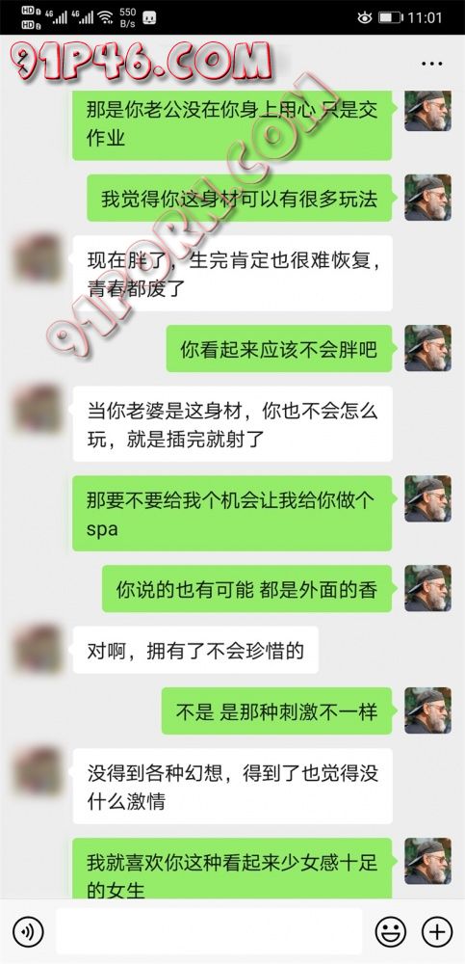This screenshot has height=964, width=465.
Task: Tap blurred avatar beside 对啊 message
Action: click(x=37, y=649)
